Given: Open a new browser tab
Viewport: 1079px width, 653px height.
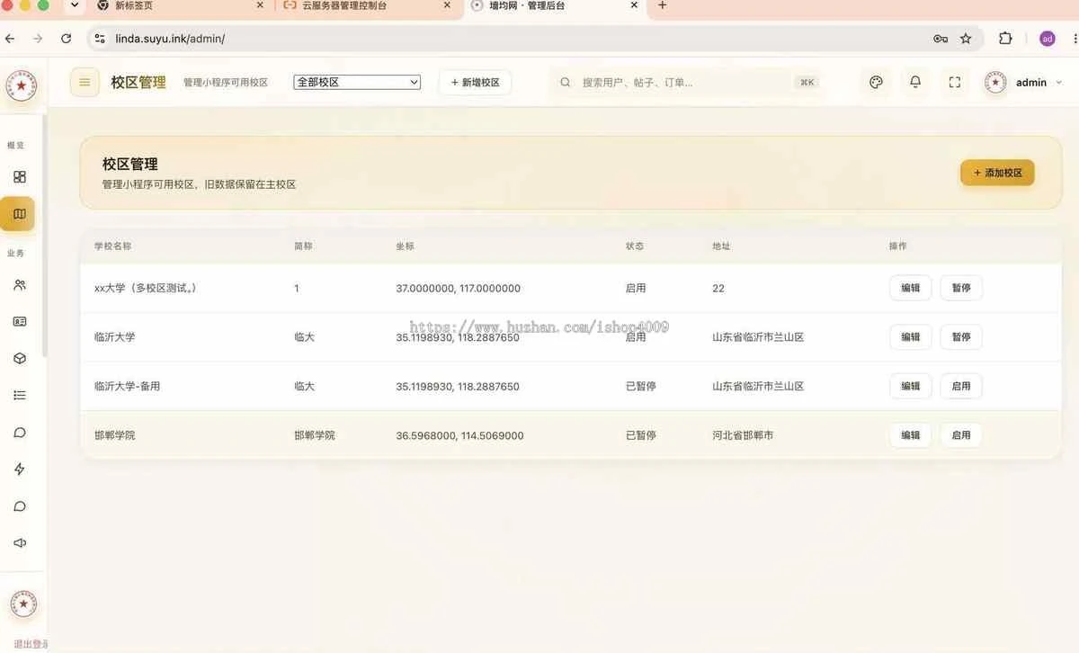Looking at the screenshot, I should (x=663, y=5).
